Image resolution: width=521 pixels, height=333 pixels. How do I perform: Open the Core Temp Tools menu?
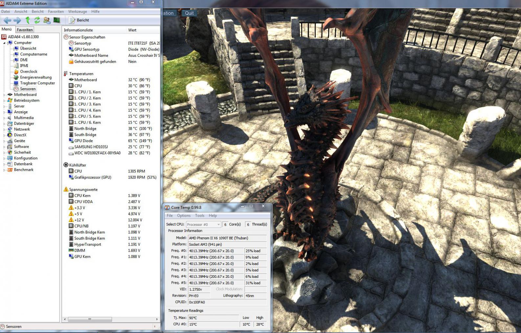(199, 216)
